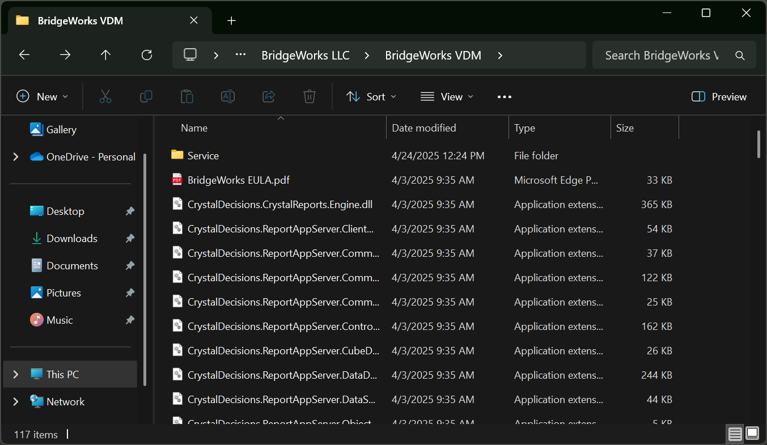
Task: Refresh the folder view
Action: [147, 55]
